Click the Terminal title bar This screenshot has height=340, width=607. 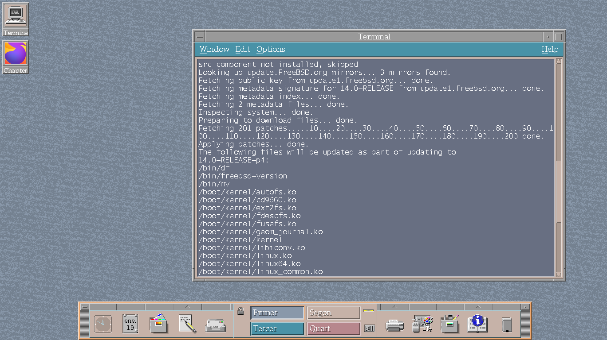click(x=374, y=37)
